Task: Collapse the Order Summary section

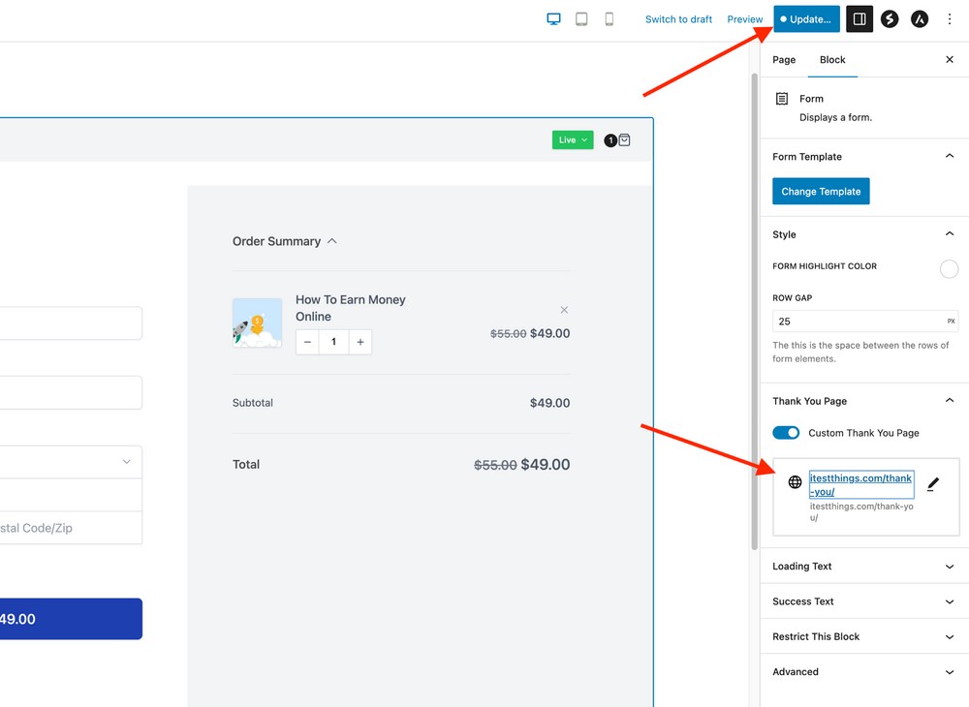Action: [x=331, y=240]
